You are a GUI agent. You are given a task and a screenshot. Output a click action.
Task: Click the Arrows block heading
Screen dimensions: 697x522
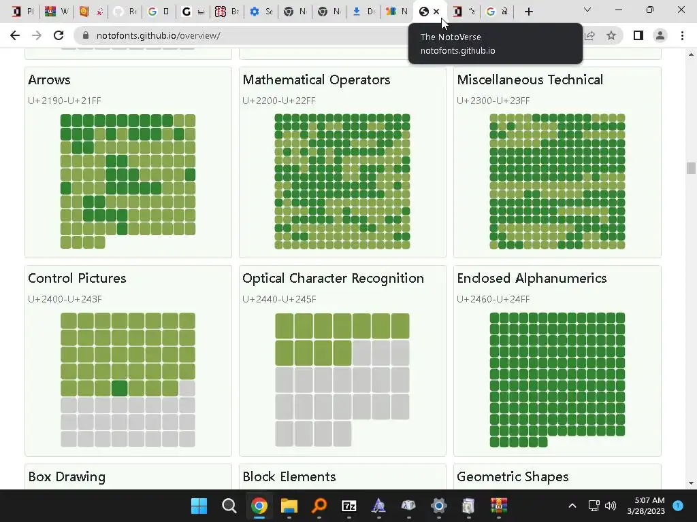(x=49, y=80)
